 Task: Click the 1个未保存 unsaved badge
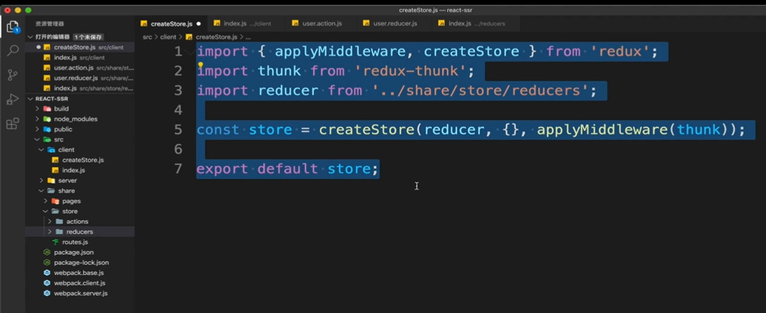tap(87, 37)
